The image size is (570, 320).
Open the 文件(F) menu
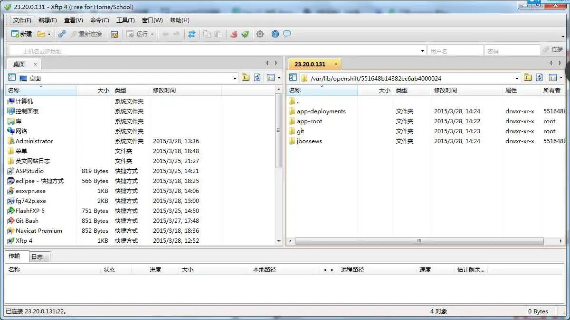click(22, 20)
